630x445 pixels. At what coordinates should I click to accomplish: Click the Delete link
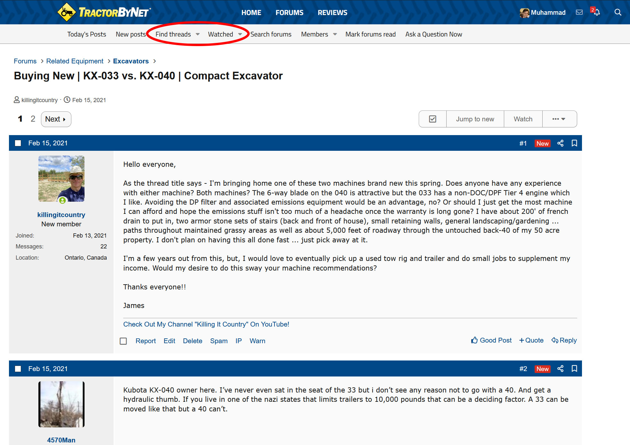tap(192, 341)
